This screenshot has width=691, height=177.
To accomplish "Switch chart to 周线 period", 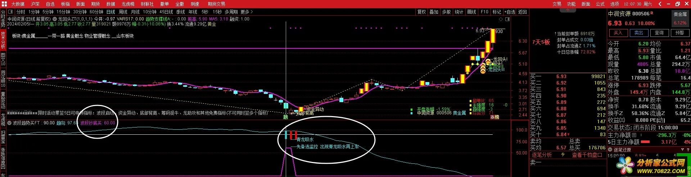I will click(123, 12).
